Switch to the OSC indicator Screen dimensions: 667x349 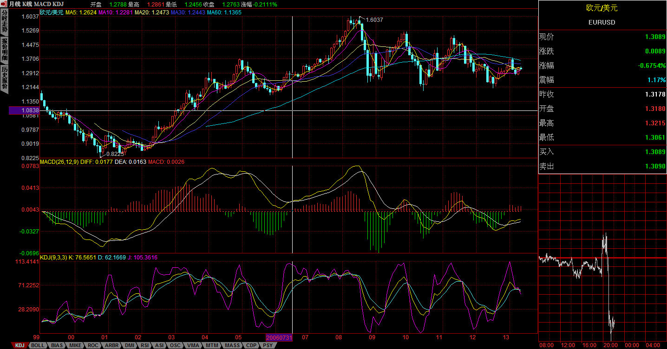pos(175,345)
